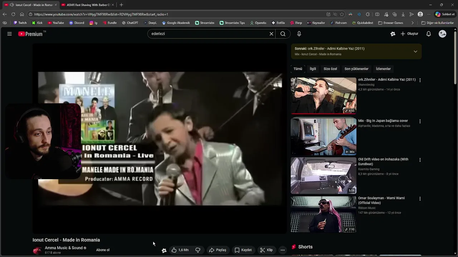Reload the page with refresh icon
The image size is (458, 257).
click(x=13, y=14)
